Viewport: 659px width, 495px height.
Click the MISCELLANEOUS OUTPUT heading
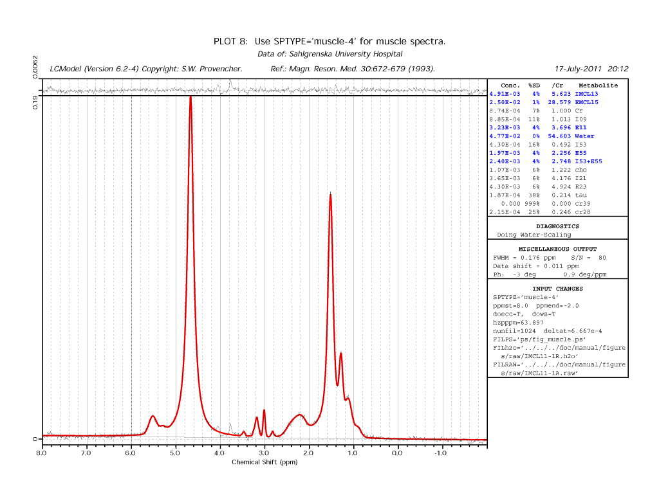(557, 249)
